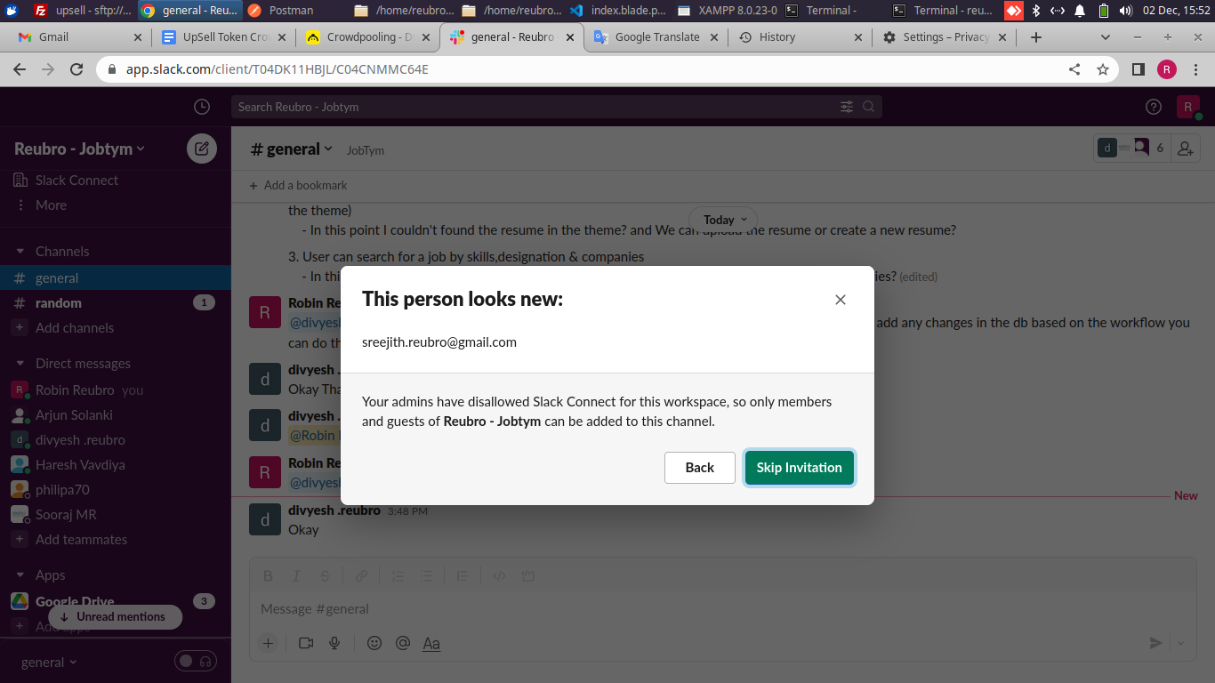Open a new Chrome tab

(1035, 37)
